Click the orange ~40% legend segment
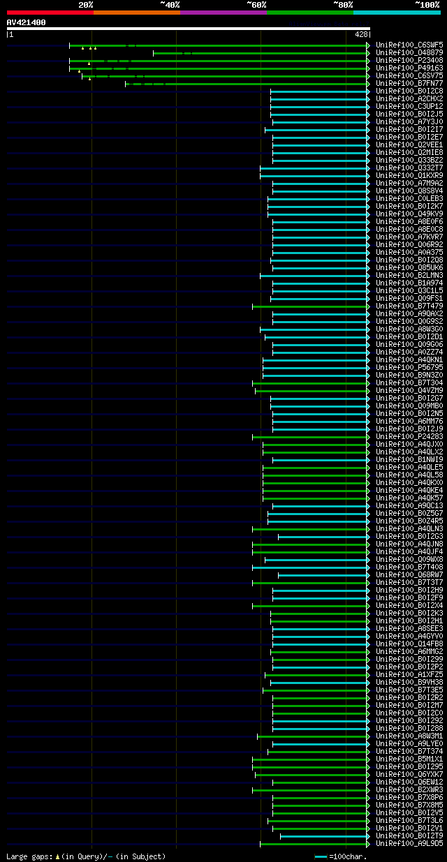Image resolution: width=447 pixels, height=862 pixels. [136, 13]
